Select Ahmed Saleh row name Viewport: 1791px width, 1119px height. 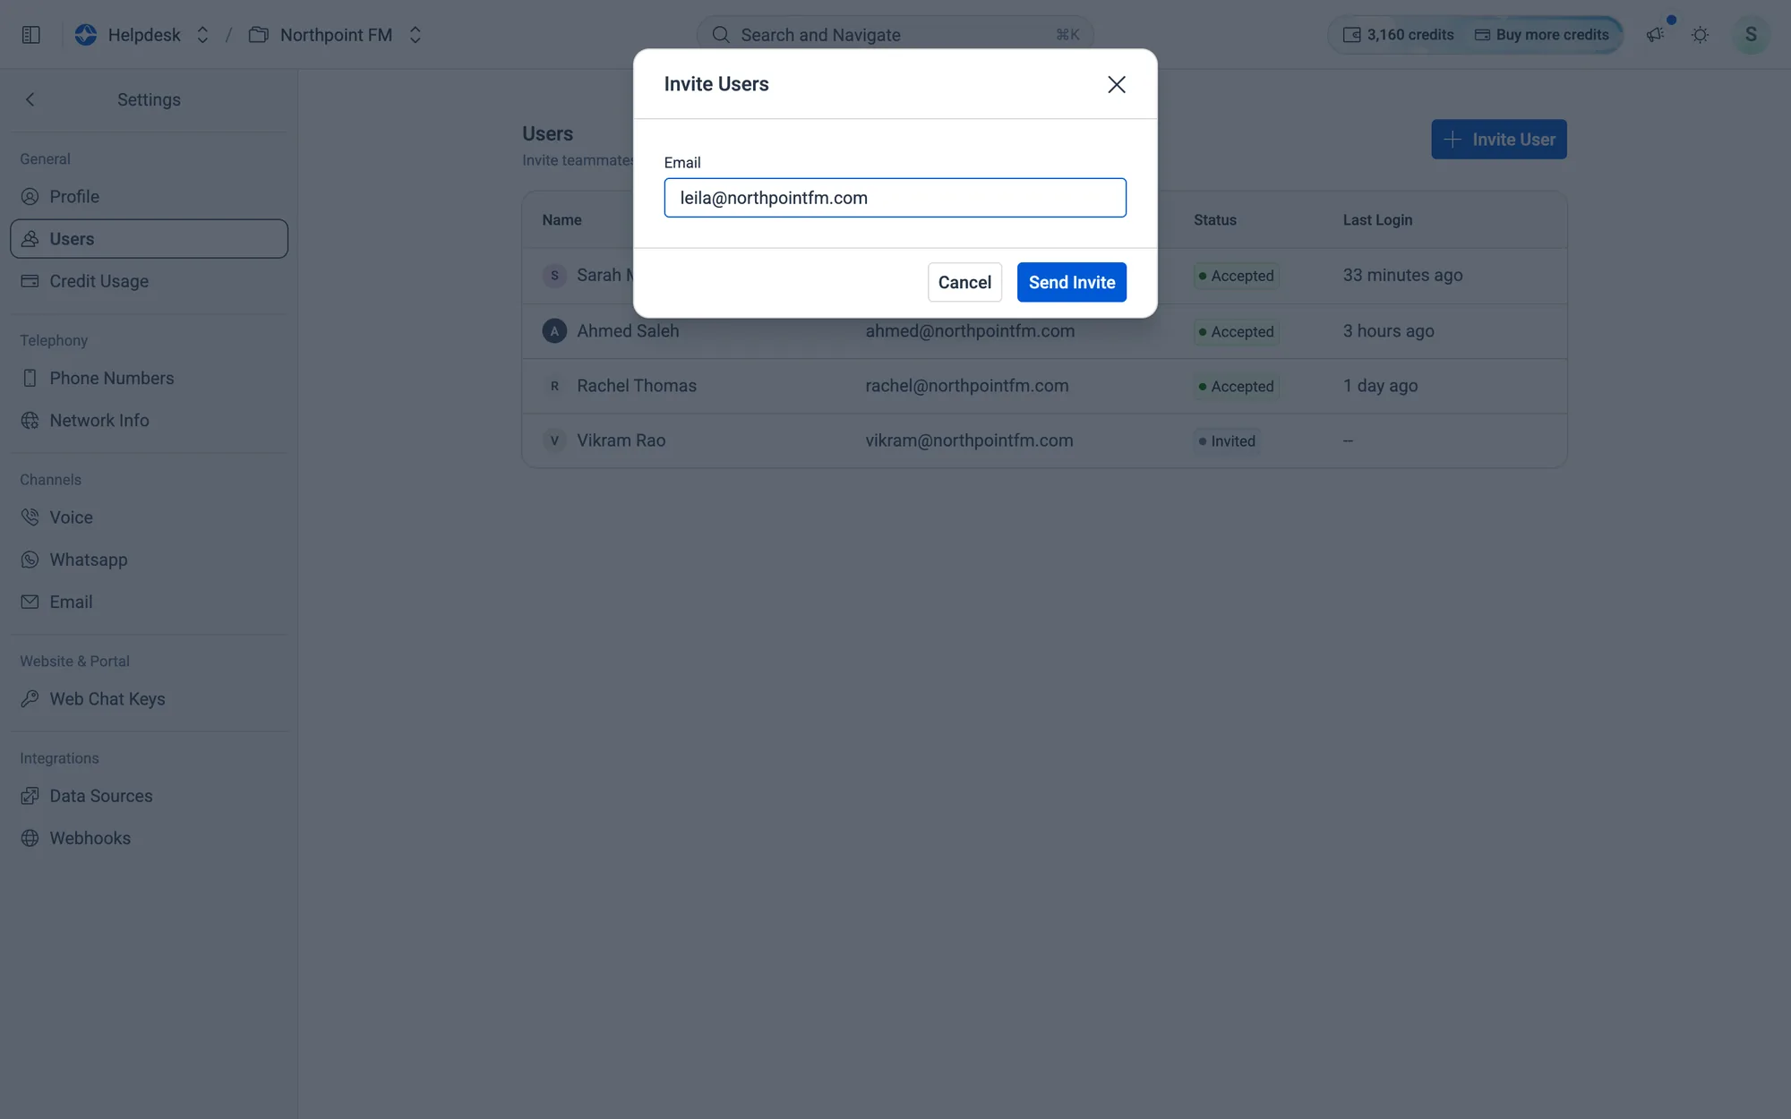(628, 331)
